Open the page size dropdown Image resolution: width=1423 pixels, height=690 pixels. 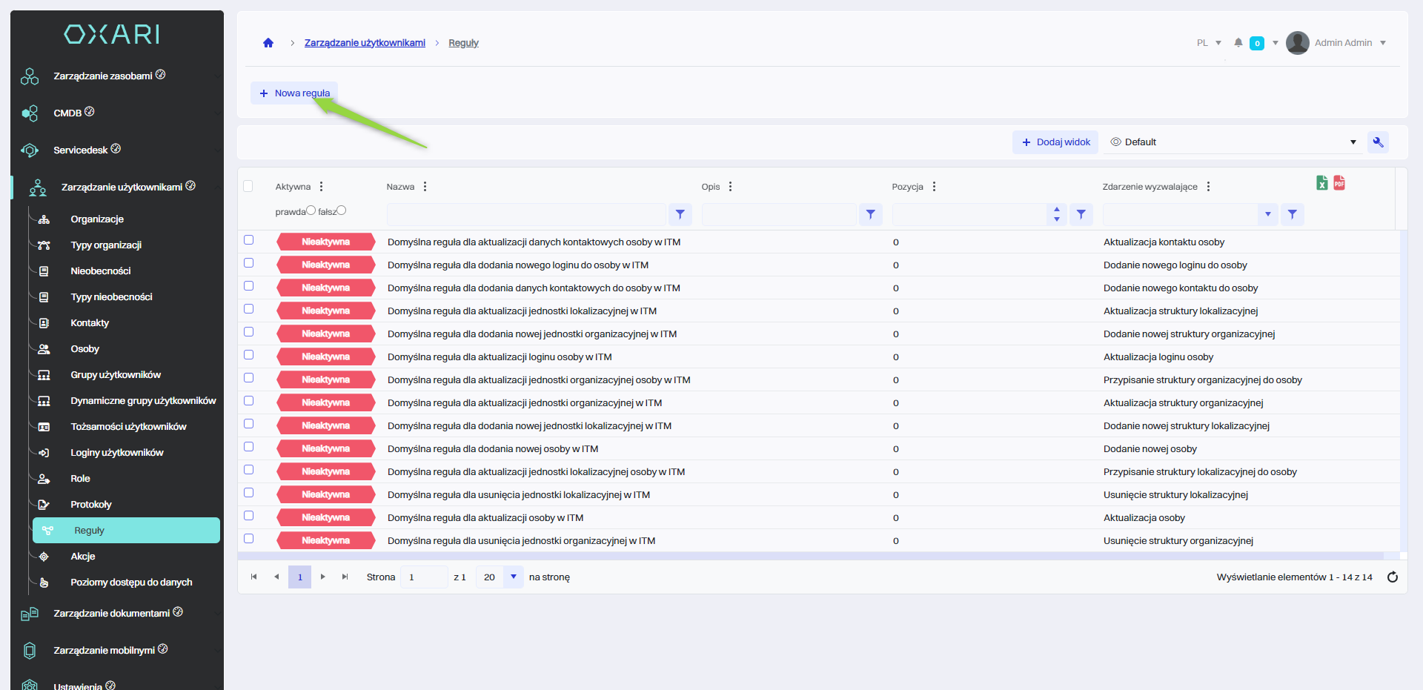(513, 577)
